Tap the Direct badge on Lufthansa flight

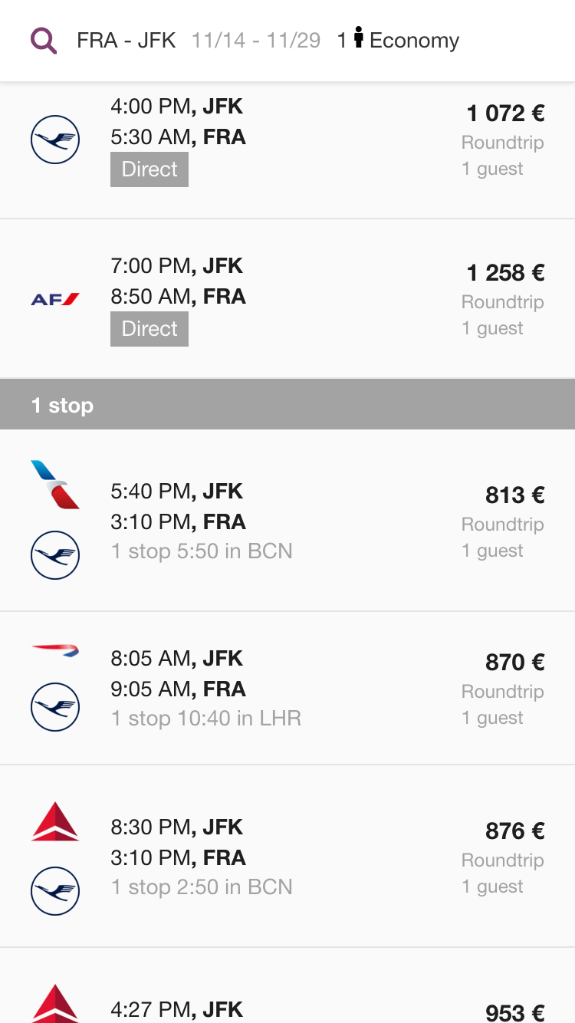pos(149,169)
